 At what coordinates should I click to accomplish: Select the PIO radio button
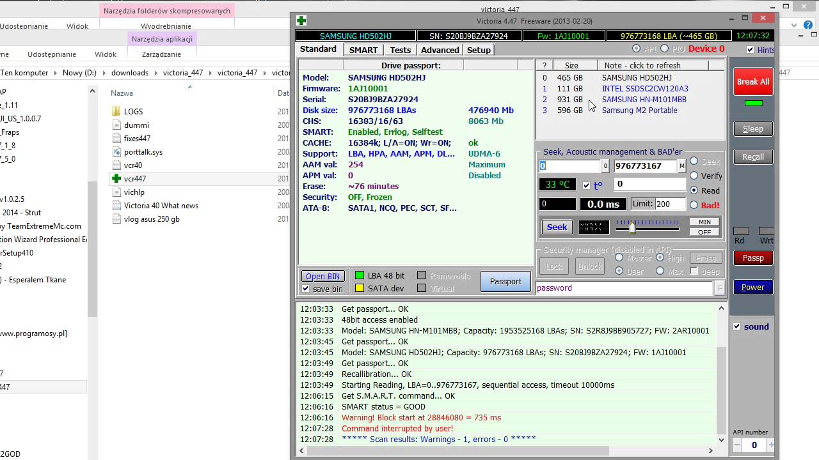[664, 49]
